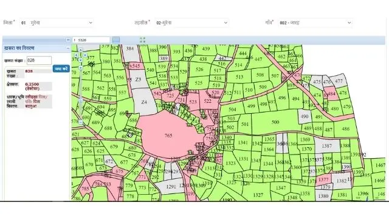Select grey parcel labeled 1387
The width and height of the screenshot is (389, 219).
click(x=327, y=146)
